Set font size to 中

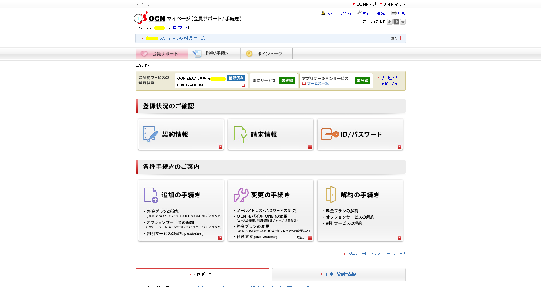(x=396, y=22)
